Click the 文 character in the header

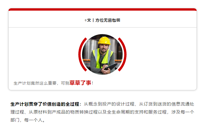point(89,20)
